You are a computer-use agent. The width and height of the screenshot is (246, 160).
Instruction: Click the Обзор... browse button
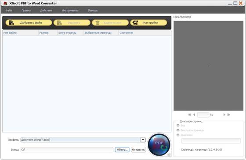[122, 149]
